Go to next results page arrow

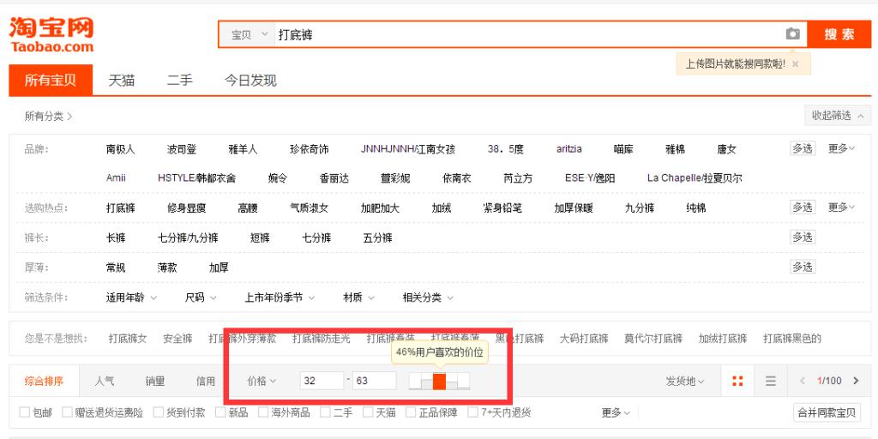tap(856, 382)
